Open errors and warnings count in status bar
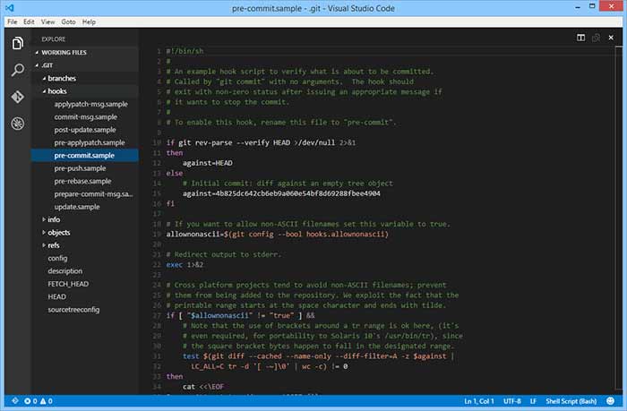Viewport: 627px width, 411px height. coord(34,399)
